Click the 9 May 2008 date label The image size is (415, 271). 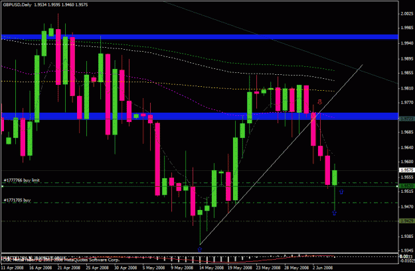[x=182, y=268]
